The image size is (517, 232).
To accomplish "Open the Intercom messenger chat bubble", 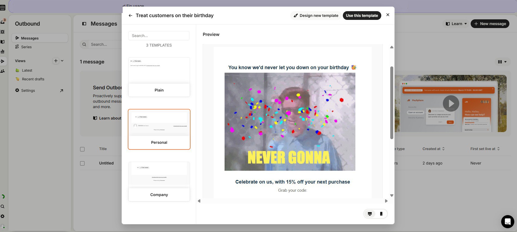I will pyautogui.click(x=507, y=221).
